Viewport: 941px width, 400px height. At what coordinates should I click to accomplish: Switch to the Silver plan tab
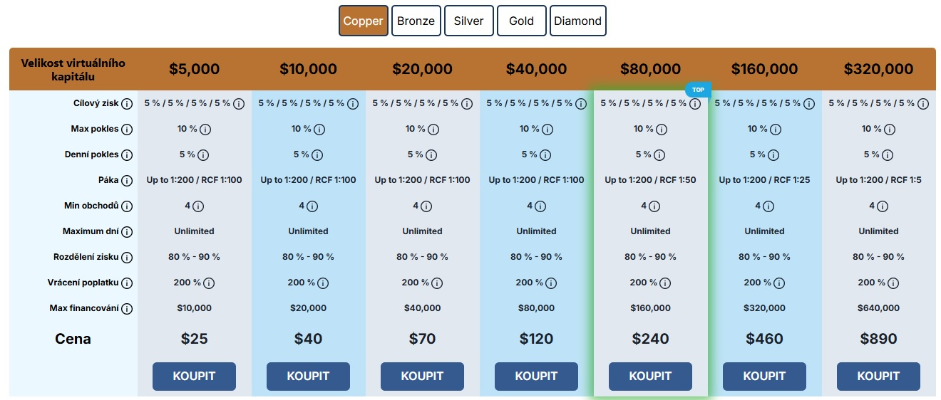coord(468,21)
